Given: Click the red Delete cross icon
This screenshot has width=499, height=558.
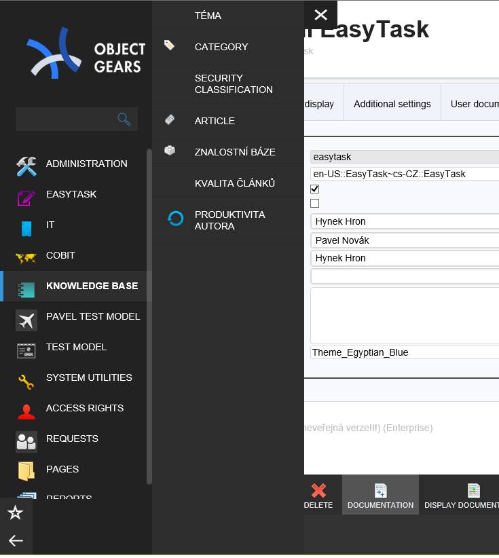Looking at the screenshot, I should click(x=318, y=491).
